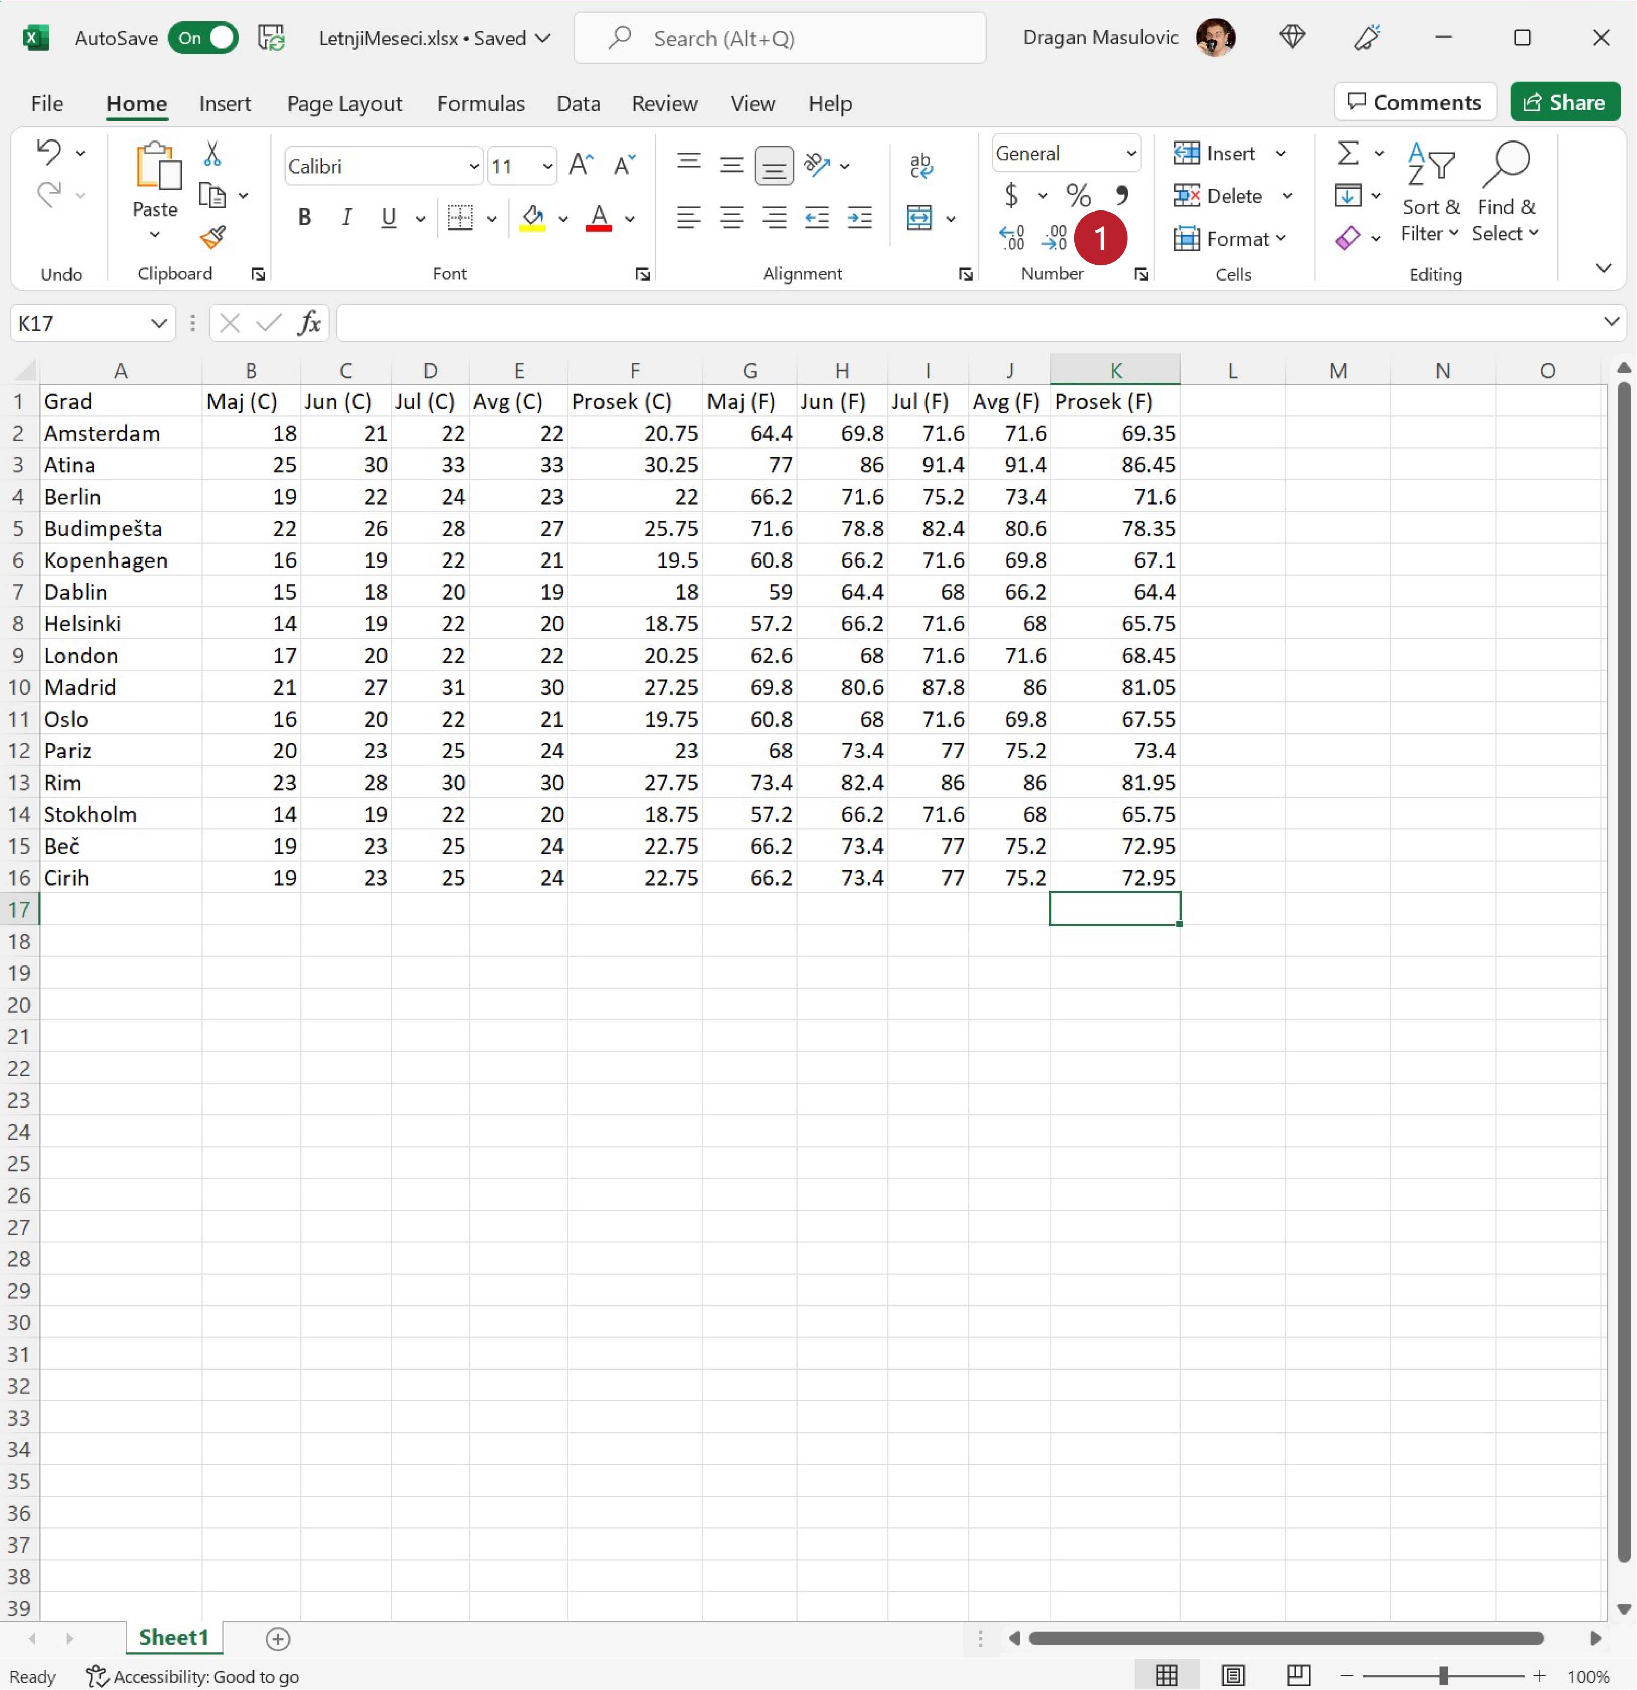Toggle the AutoSave switch off

click(203, 38)
